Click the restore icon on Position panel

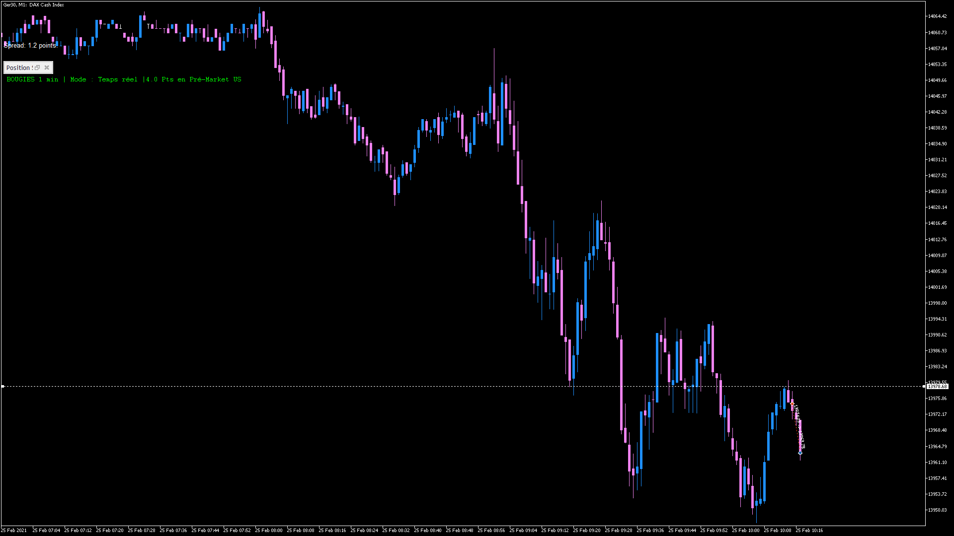pyautogui.click(x=37, y=67)
